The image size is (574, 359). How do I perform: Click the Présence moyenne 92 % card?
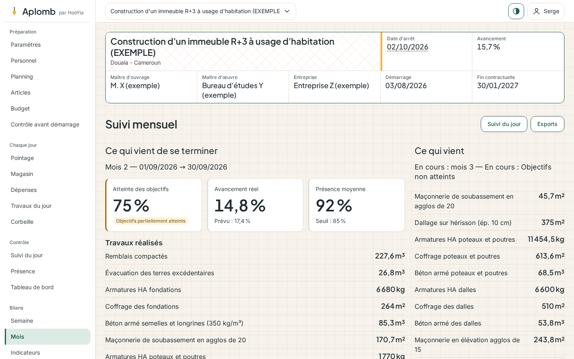pyautogui.click(x=357, y=205)
